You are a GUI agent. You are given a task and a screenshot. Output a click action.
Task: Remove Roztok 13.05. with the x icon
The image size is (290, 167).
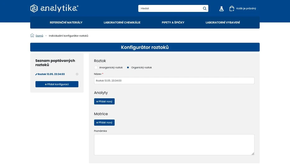pos(77,74)
